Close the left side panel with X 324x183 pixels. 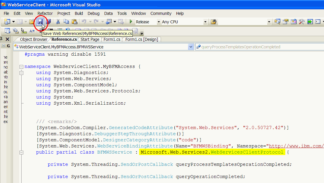8,39
